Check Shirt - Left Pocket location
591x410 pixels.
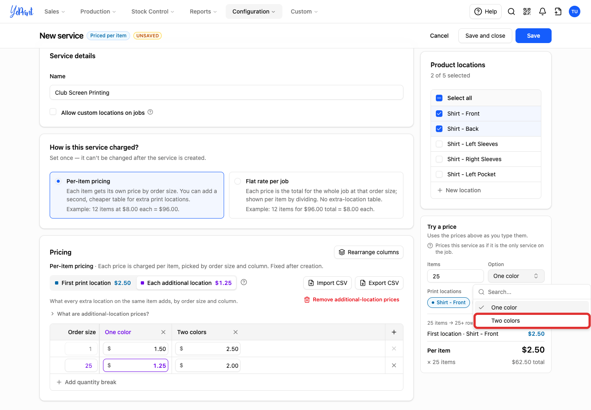point(439,174)
